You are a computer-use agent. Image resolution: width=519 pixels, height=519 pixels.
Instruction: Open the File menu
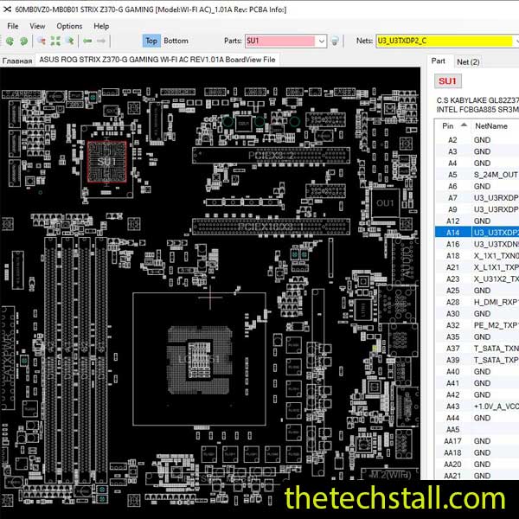point(13,26)
